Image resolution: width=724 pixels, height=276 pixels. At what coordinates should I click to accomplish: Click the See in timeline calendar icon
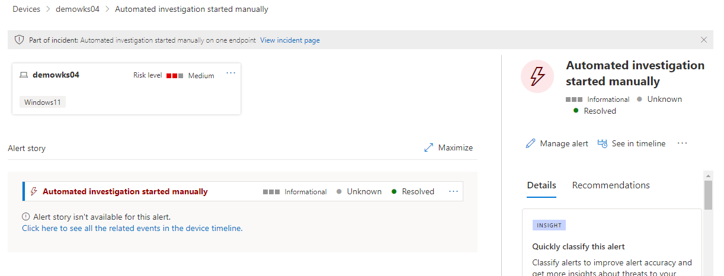[x=603, y=144]
